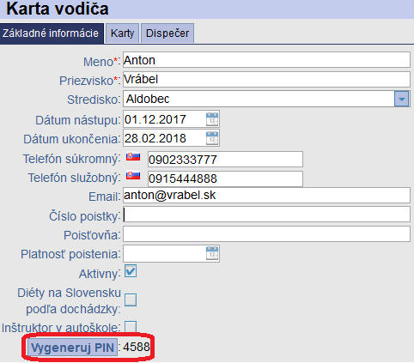Click Slovak flag beside Telefón súkromný
The width and height of the screenshot is (414, 363).
point(133,157)
